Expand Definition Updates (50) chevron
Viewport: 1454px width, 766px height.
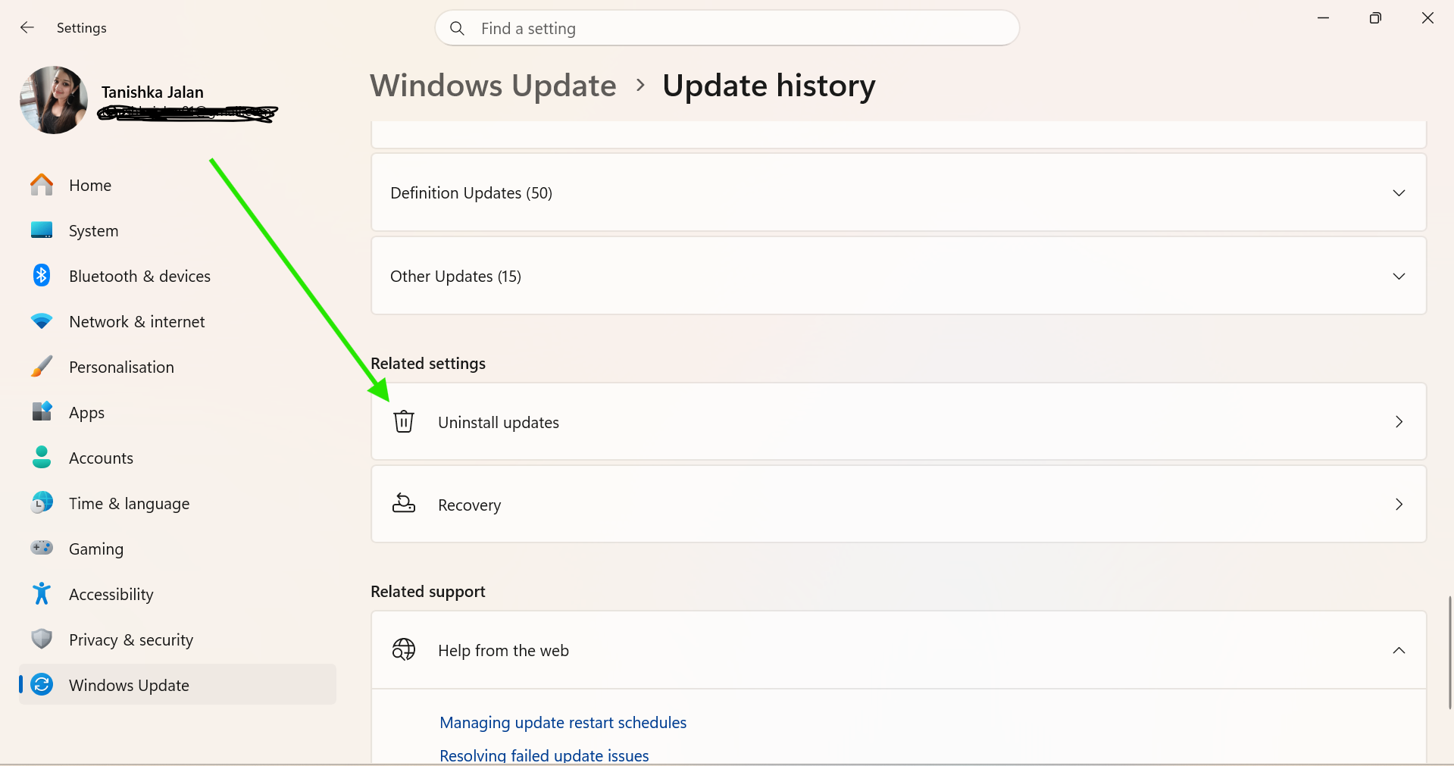coord(1399,192)
